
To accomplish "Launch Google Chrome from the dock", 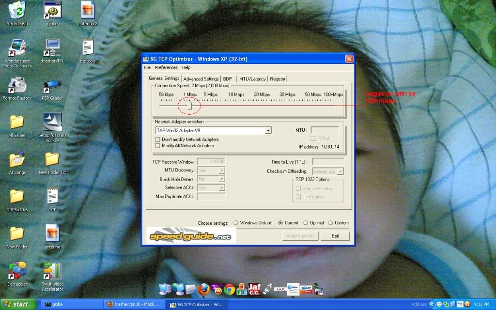I will (229, 289).
